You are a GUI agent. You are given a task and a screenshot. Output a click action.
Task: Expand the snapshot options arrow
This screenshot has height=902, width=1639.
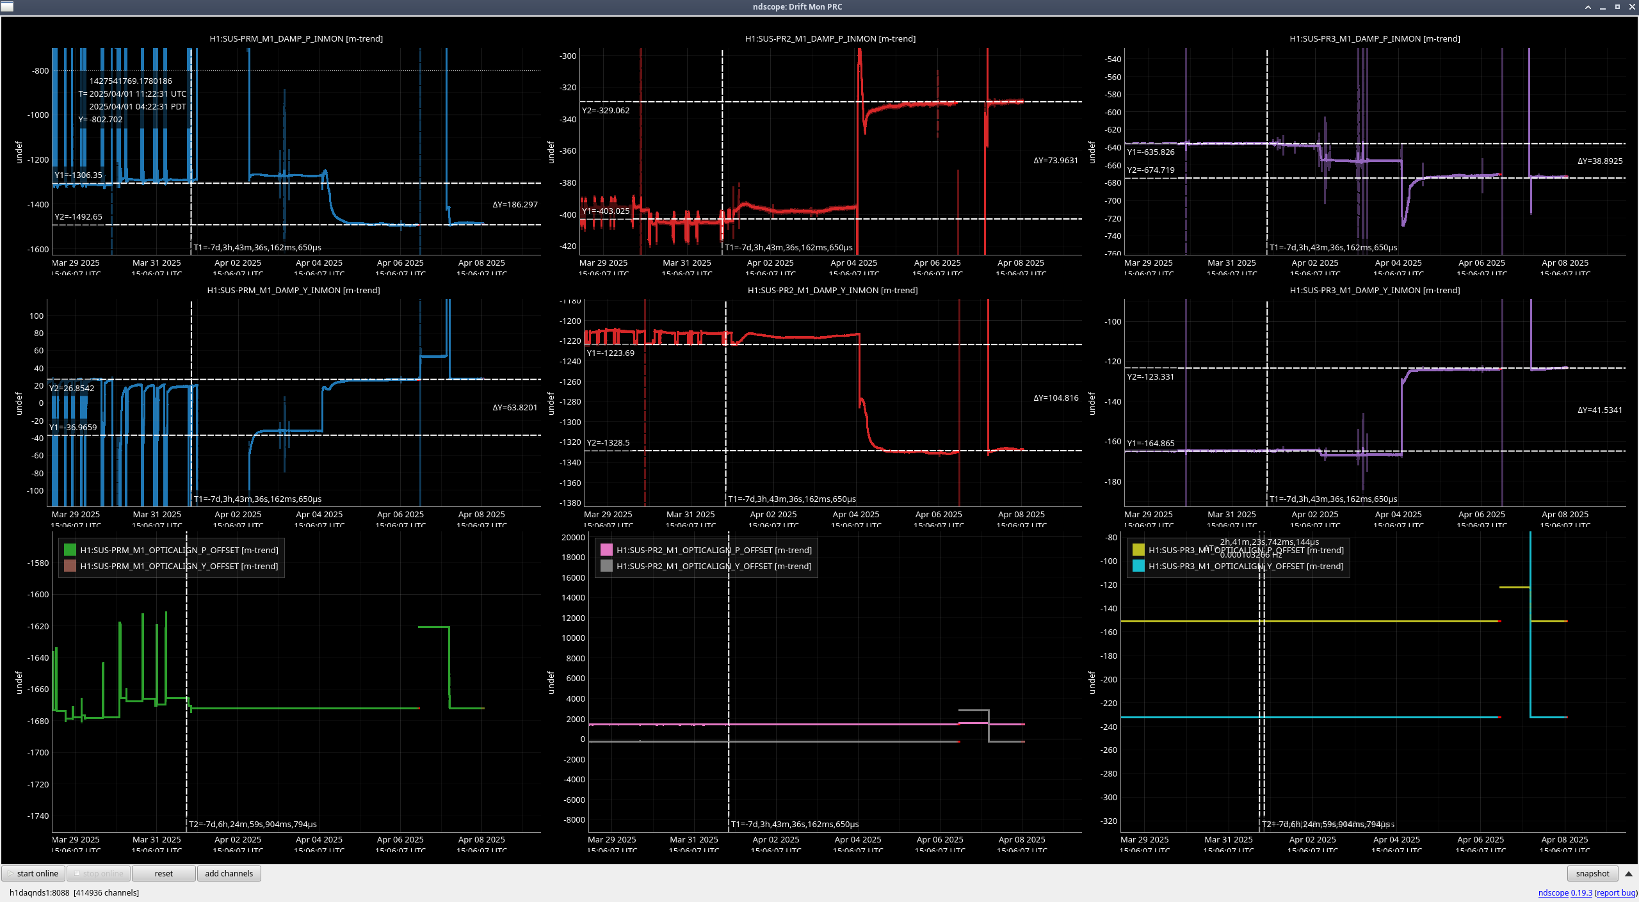[x=1629, y=873]
